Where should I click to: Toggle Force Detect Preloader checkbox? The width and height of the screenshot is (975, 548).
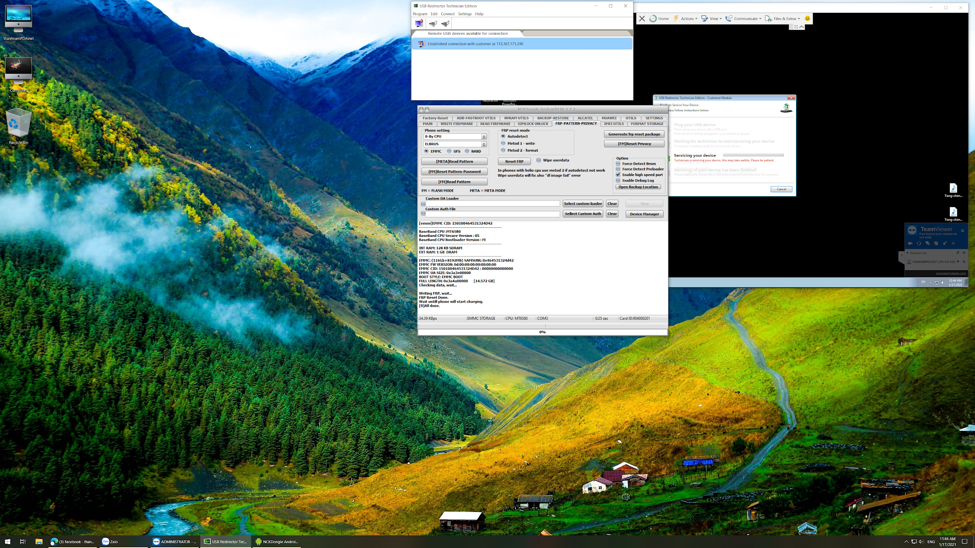[618, 169]
